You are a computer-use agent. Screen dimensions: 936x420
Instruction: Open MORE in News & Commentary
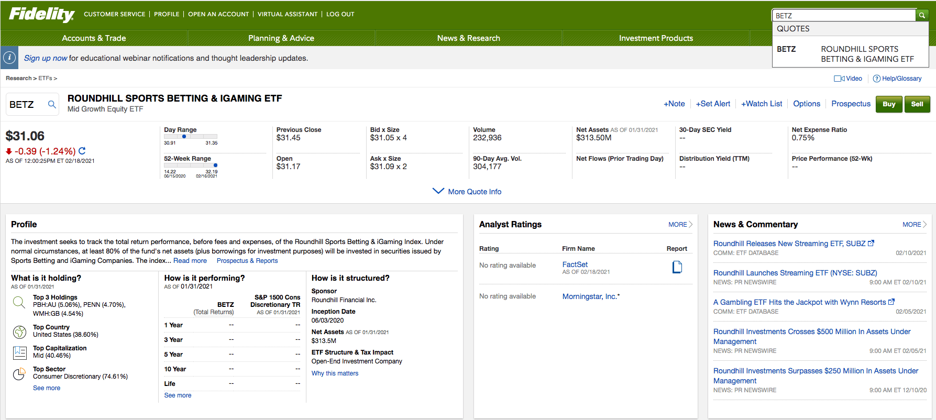[915, 224]
